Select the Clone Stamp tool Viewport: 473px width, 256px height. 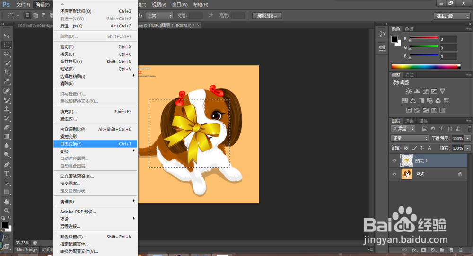(7, 109)
